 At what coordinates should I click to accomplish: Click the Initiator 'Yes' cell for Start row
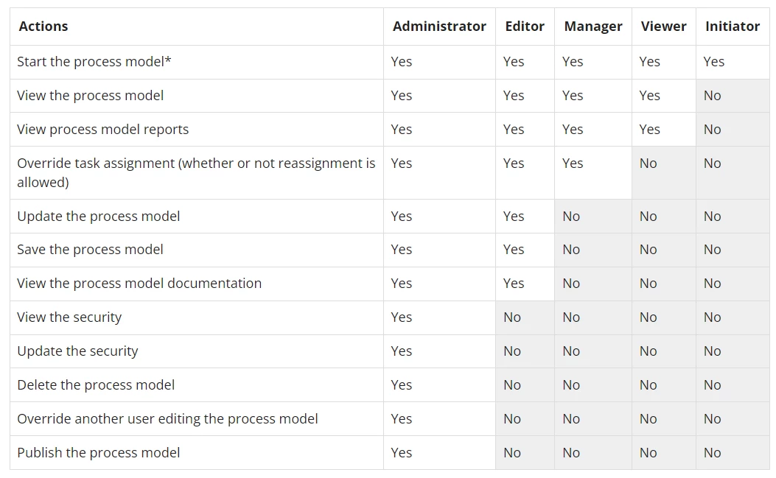click(733, 62)
